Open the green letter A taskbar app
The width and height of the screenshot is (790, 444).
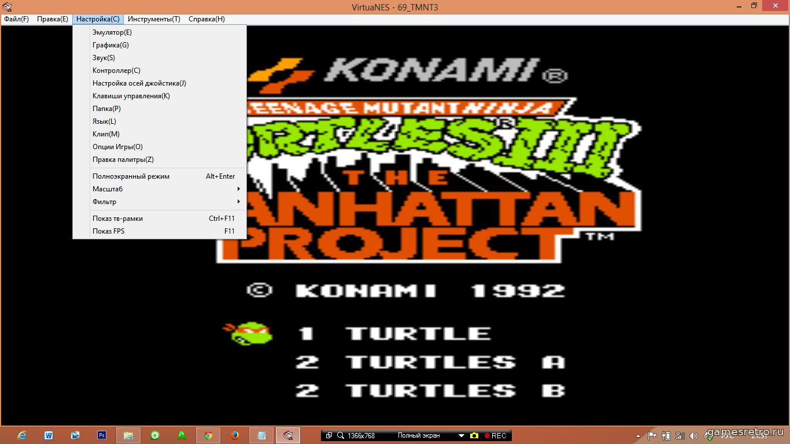182,435
